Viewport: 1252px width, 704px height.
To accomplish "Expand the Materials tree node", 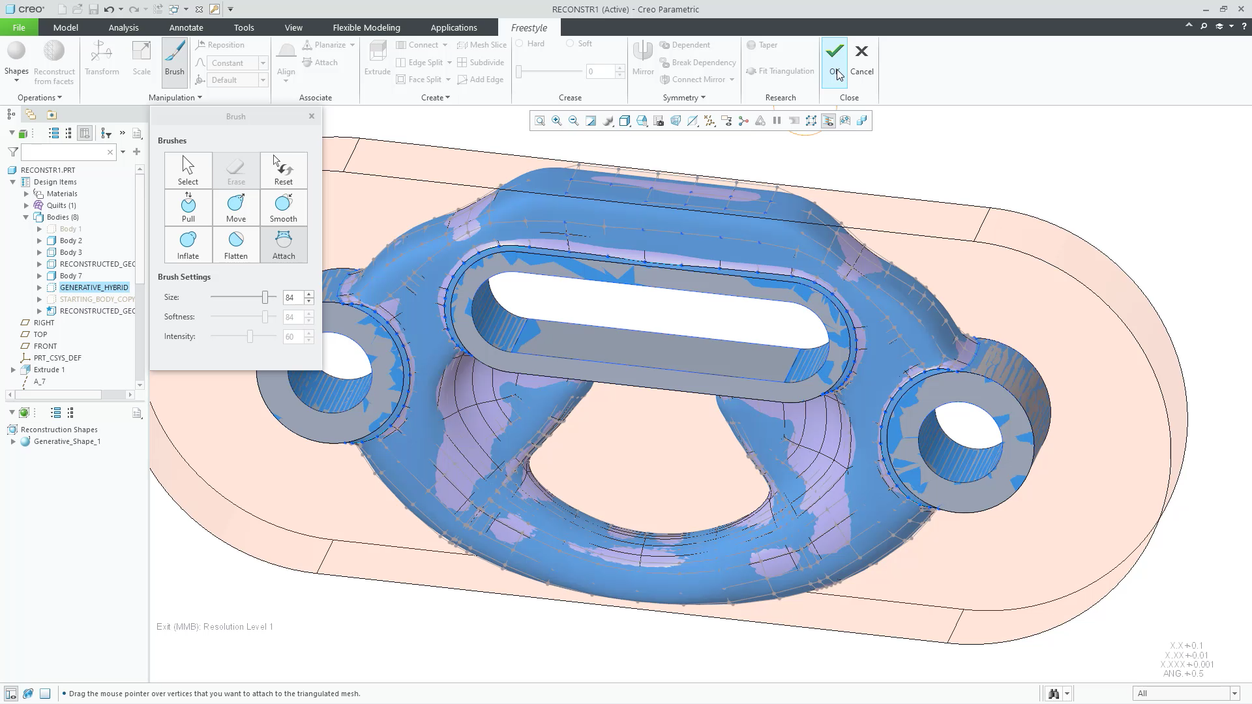I will (x=26, y=194).
